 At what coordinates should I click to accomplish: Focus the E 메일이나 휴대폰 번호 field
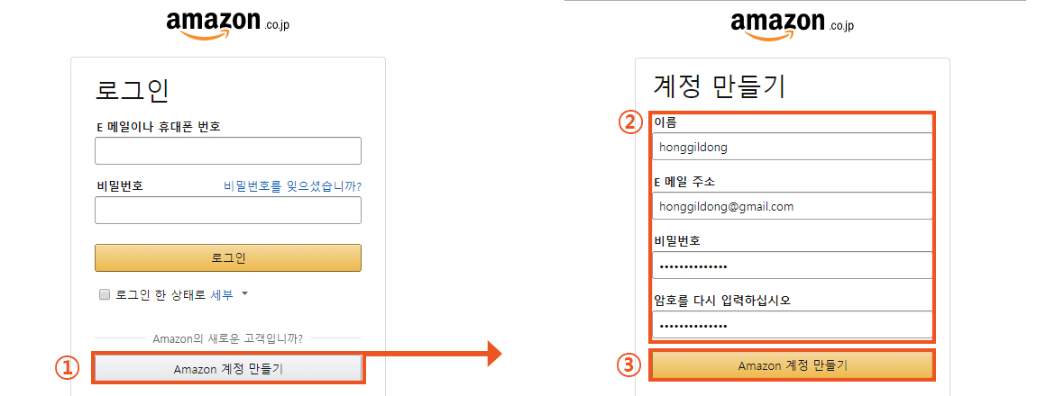(x=228, y=150)
